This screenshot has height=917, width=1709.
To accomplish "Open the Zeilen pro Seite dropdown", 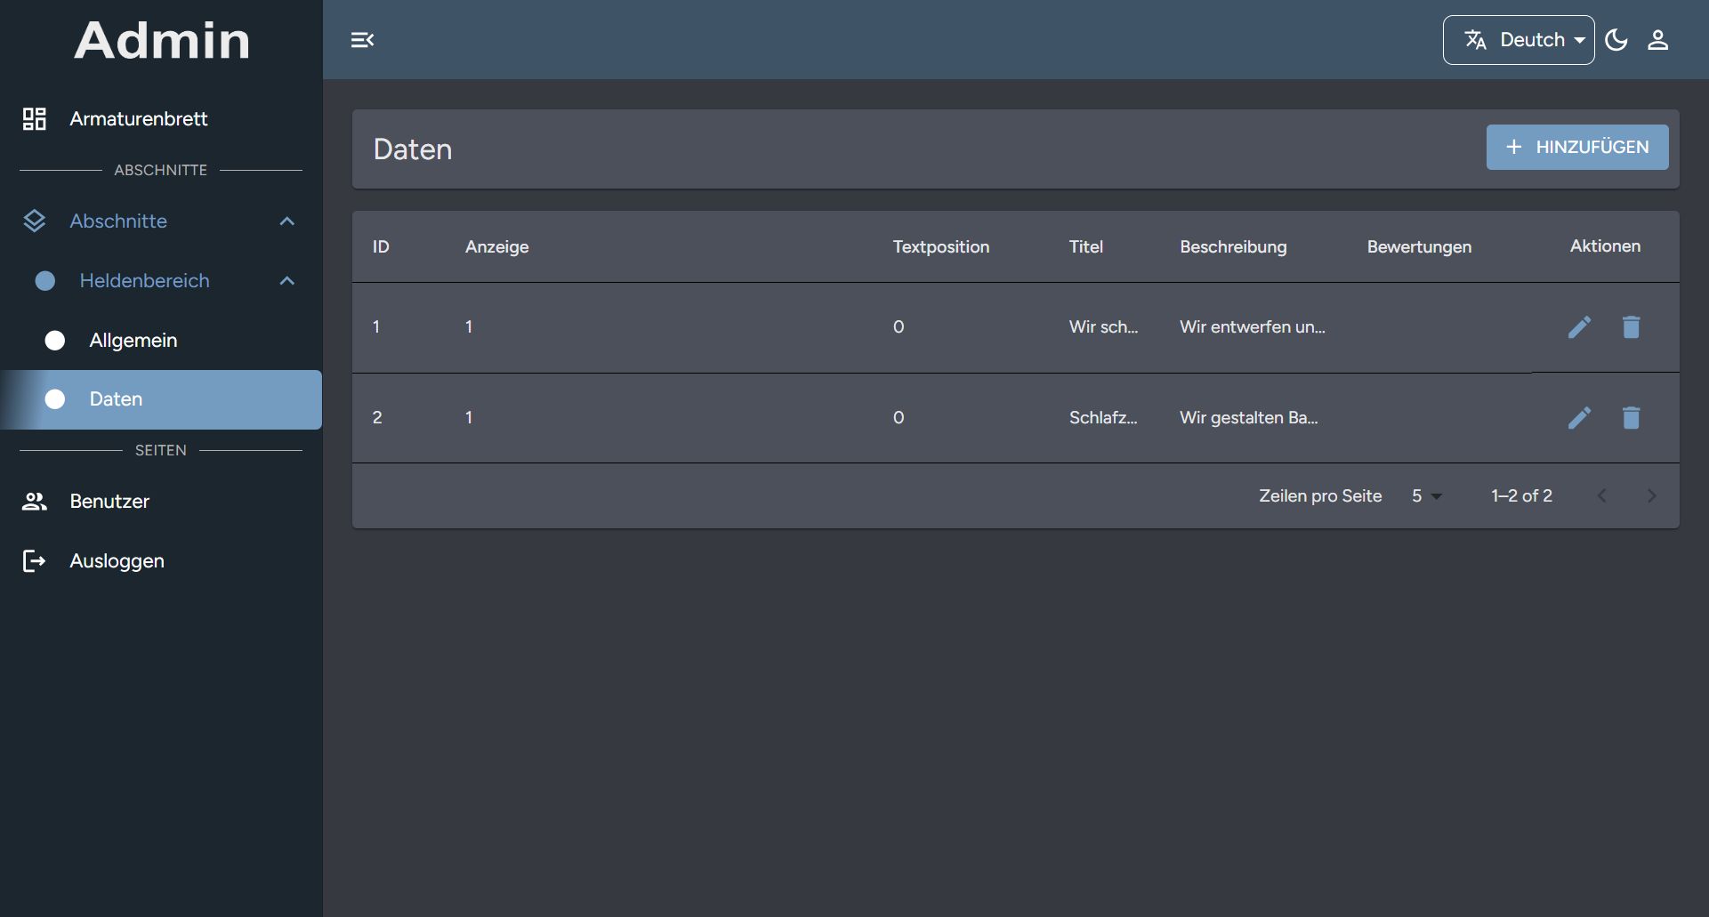I will click(x=1427, y=495).
